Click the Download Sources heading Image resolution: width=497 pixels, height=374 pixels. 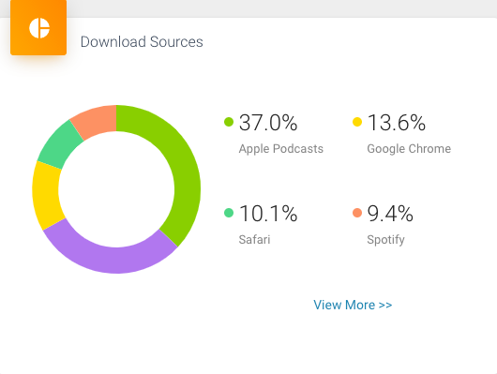click(x=142, y=42)
